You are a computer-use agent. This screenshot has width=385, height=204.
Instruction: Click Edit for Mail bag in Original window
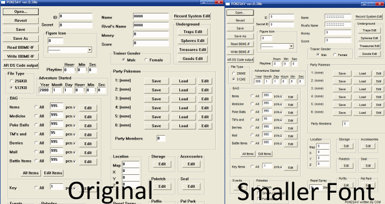[88, 153]
